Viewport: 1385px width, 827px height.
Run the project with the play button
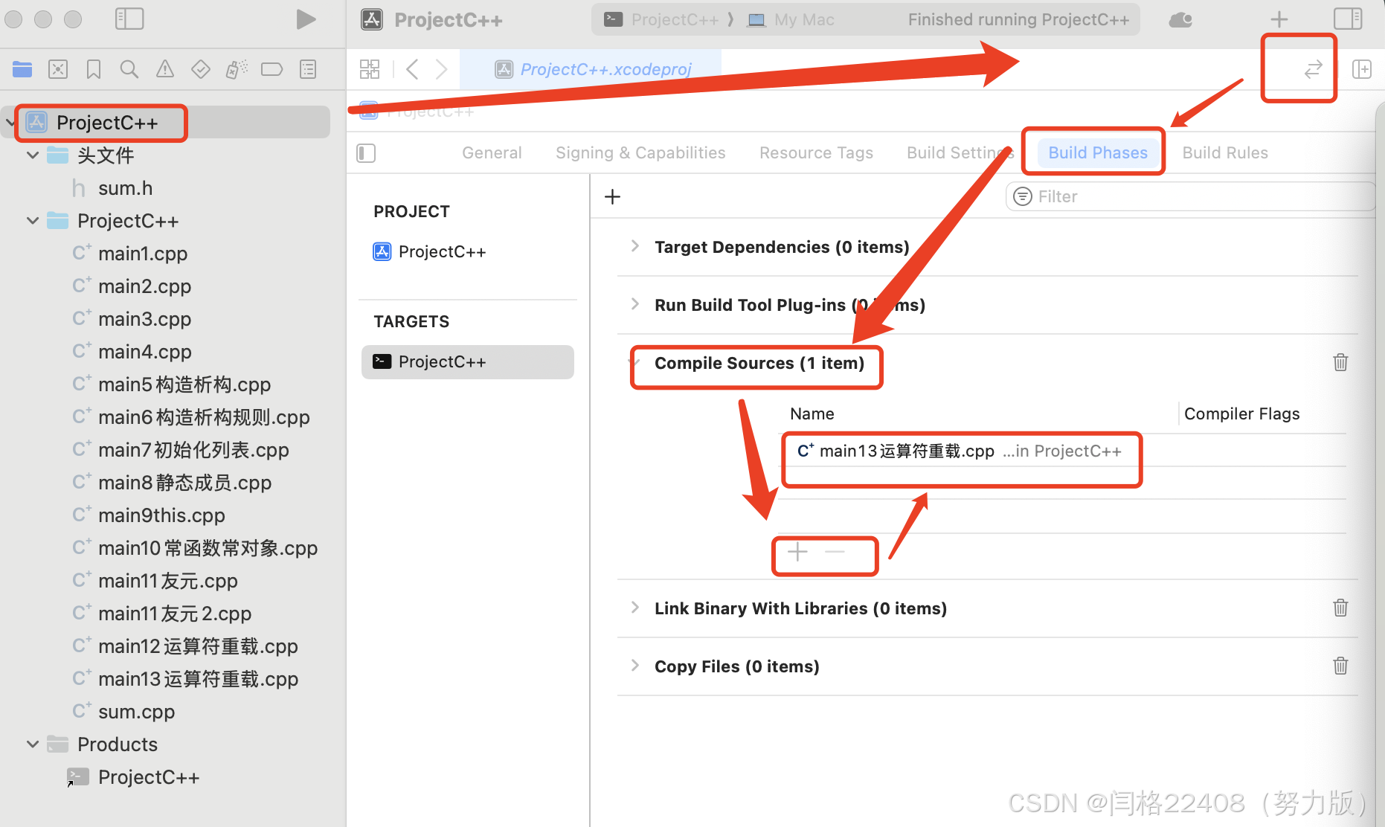click(x=306, y=19)
